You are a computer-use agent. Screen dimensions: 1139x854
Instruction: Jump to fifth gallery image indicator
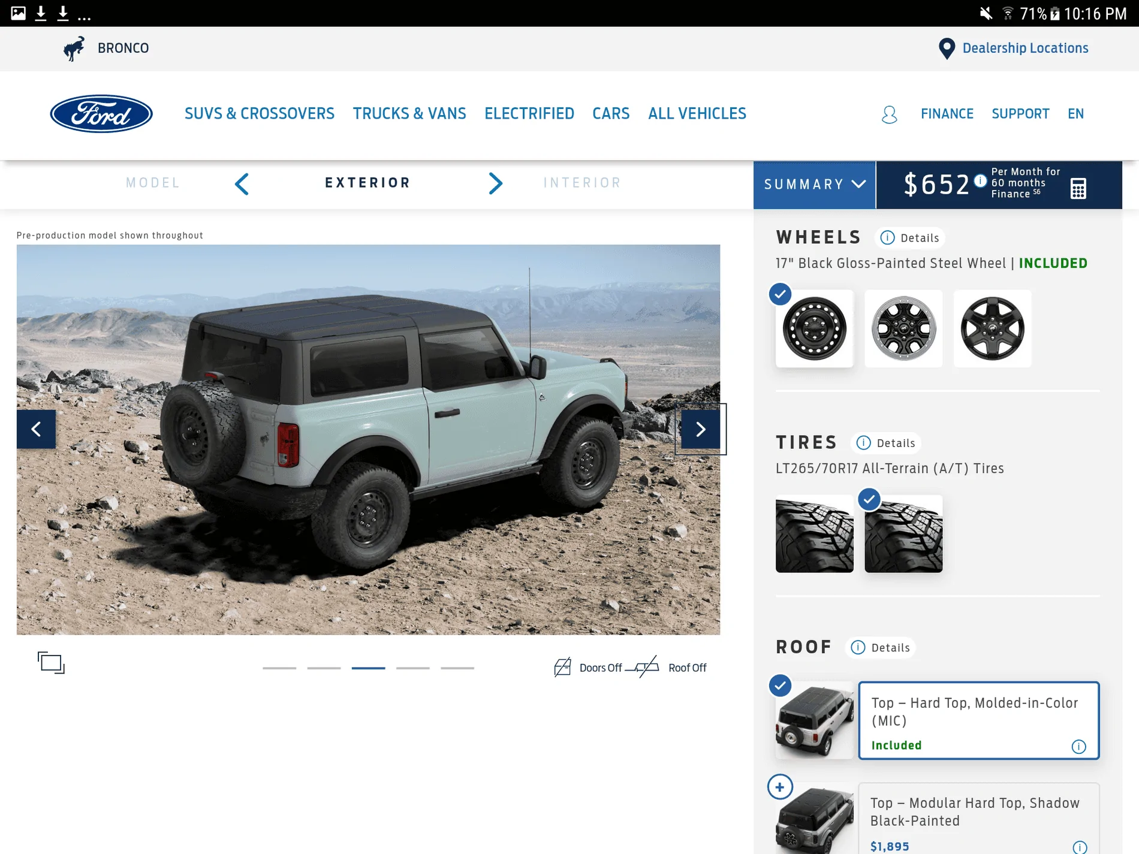pyautogui.click(x=457, y=668)
